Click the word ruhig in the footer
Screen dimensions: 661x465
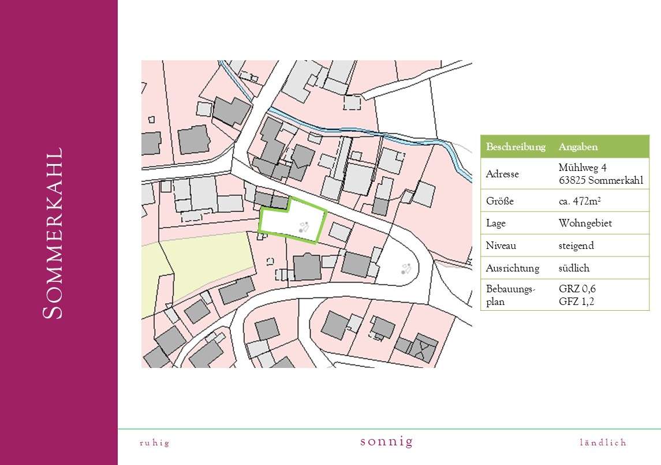(x=155, y=442)
